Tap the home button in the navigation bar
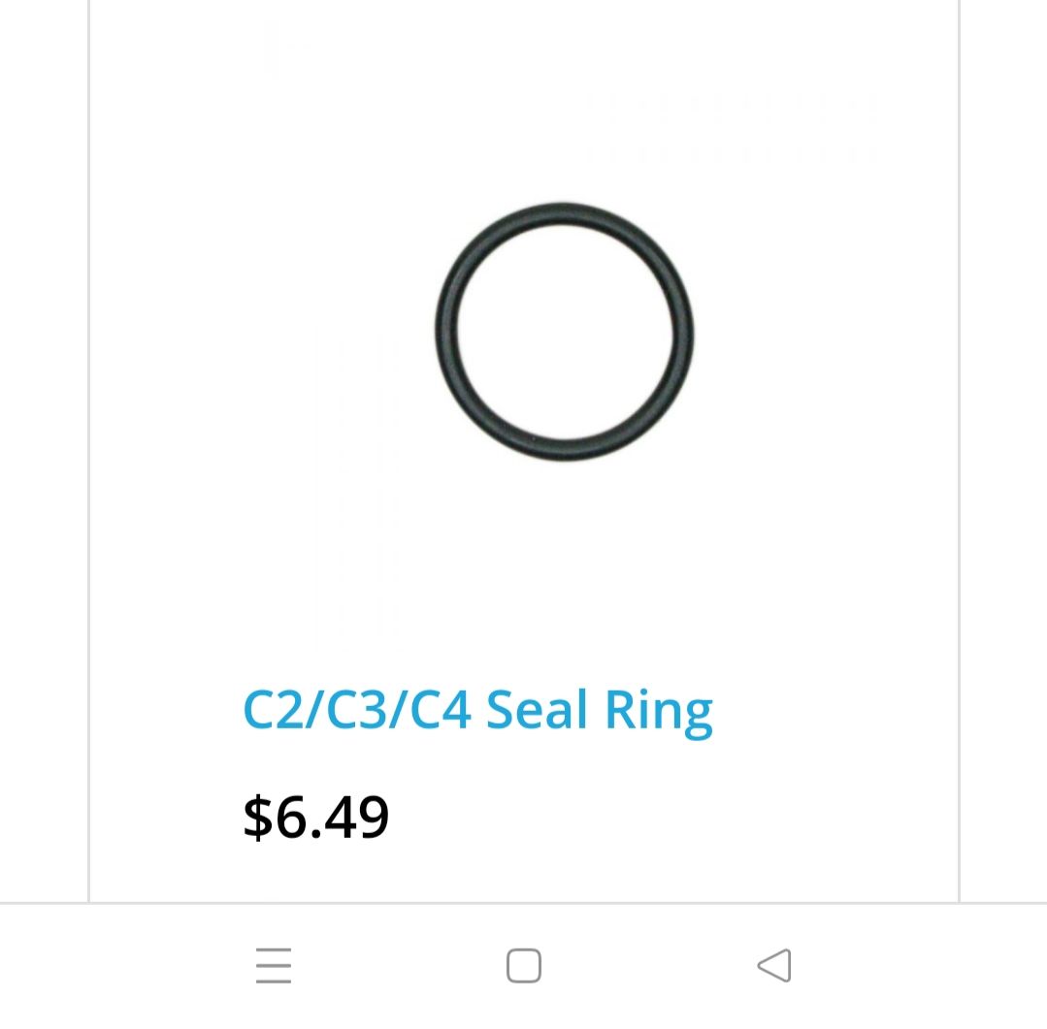 tap(524, 966)
